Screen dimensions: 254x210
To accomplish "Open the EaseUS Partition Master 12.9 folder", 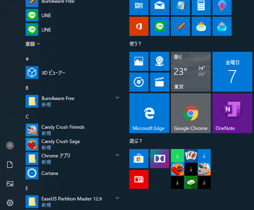I will click(73, 202).
